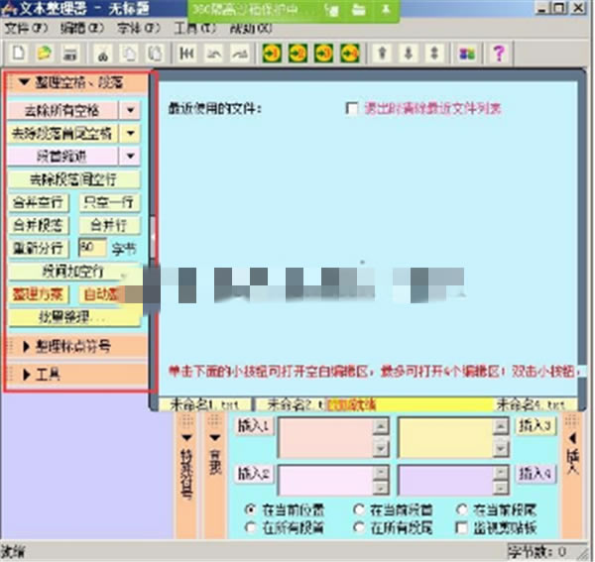The width and height of the screenshot is (595, 562).
Task: Click the undo toolbar icon
Action: (213, 54)
